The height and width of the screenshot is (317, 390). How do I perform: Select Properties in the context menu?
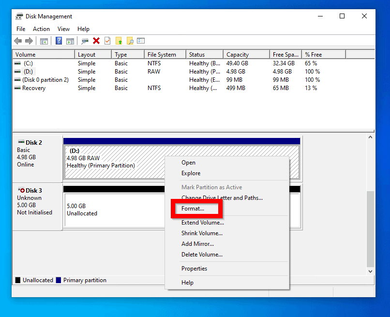(195, 268)
